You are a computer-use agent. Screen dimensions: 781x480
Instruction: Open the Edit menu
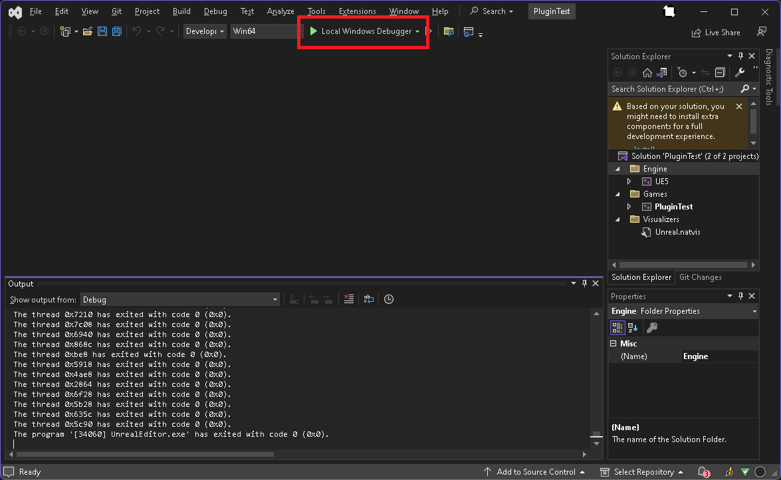(x=62, y=11)
